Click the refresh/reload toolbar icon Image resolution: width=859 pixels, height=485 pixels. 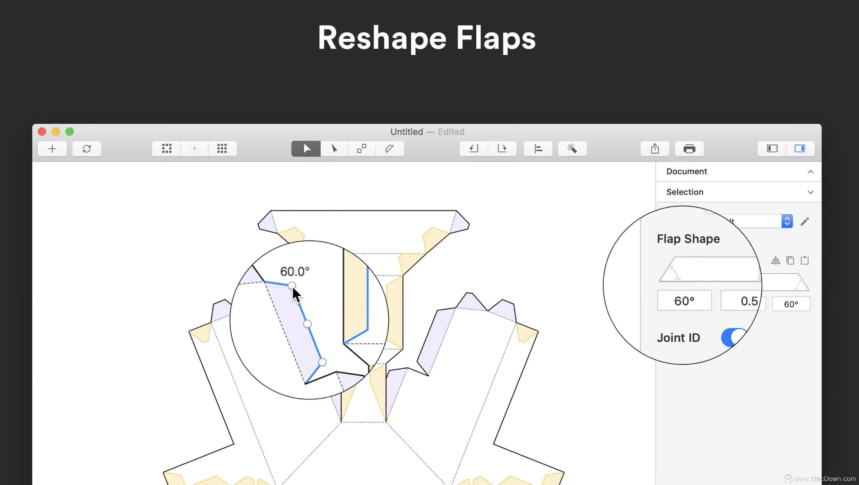(87, 148)
